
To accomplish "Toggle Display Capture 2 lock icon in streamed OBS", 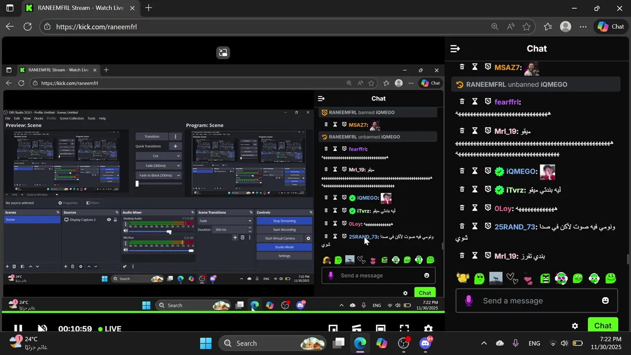I will pyautogui.click(x=116, y=219).
